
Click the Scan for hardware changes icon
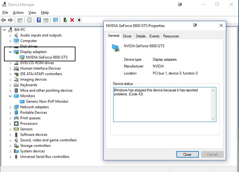56,20
